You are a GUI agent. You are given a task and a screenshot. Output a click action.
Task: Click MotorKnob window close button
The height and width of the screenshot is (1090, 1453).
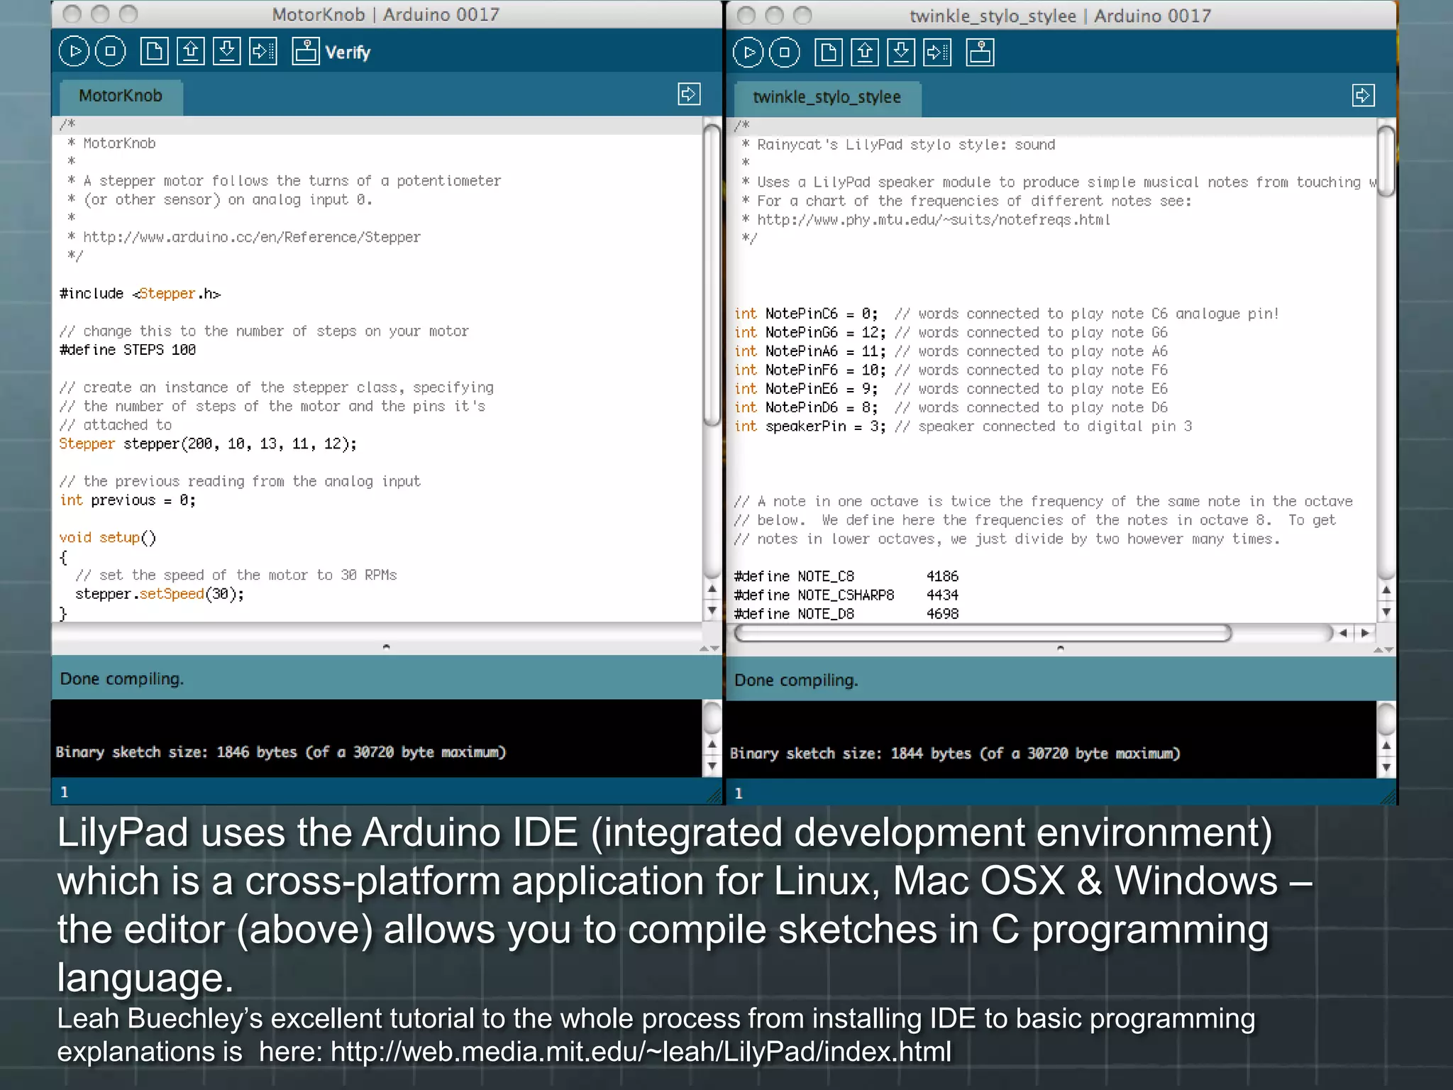[x=72, y=13]
